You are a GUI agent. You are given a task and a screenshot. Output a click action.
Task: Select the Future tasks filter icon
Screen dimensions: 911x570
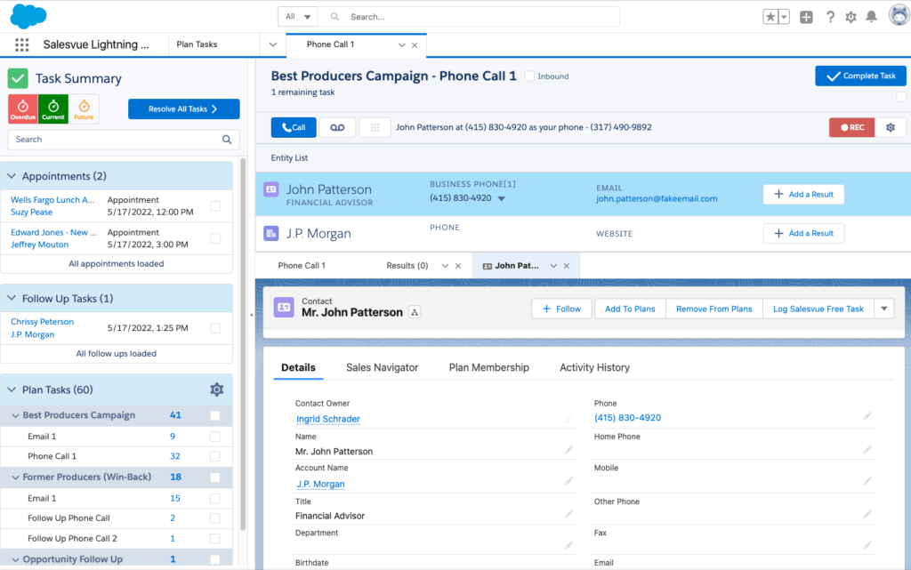(85, 108)
